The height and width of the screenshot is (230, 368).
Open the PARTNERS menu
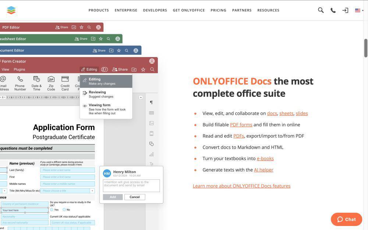coord(242,10)
